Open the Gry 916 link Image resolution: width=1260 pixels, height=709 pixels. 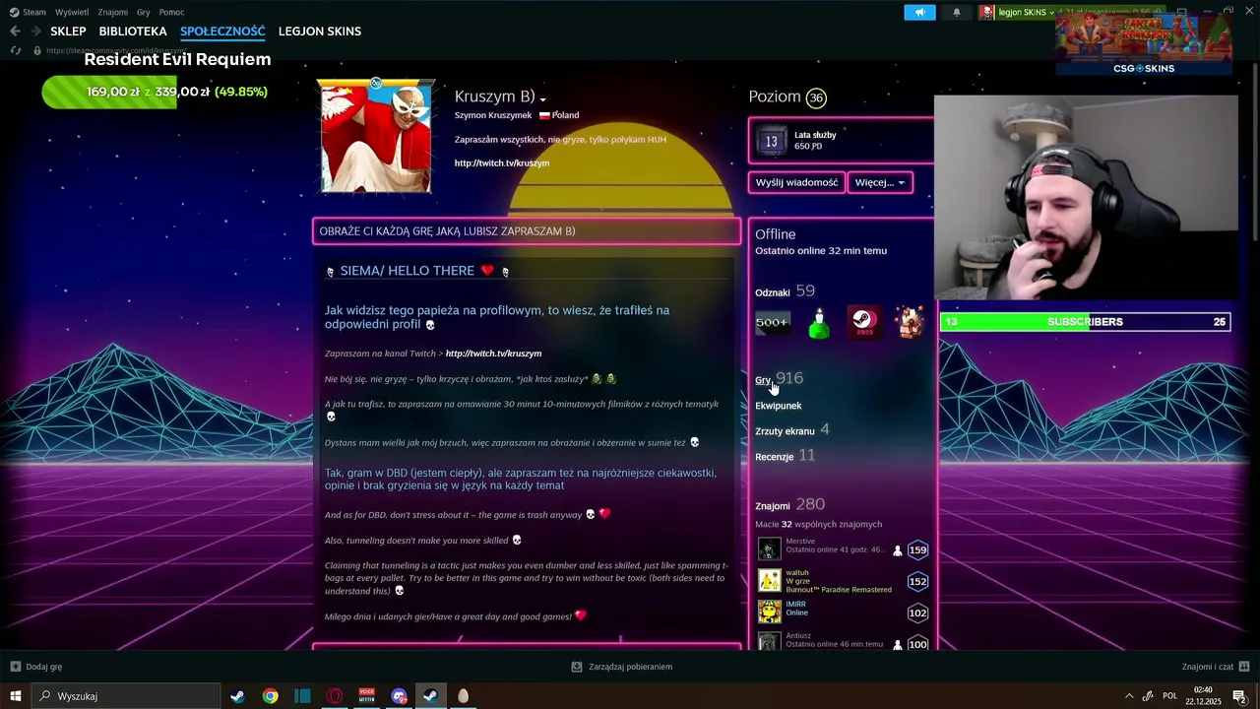pyautogui.click(x=779, y=378)
